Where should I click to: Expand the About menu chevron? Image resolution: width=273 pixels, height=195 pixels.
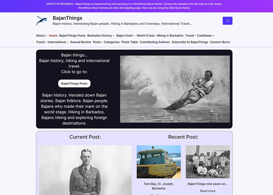point(46,36)
